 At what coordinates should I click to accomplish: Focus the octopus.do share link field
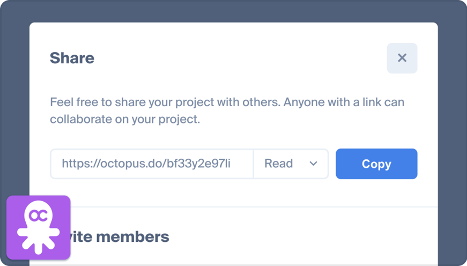152,164
